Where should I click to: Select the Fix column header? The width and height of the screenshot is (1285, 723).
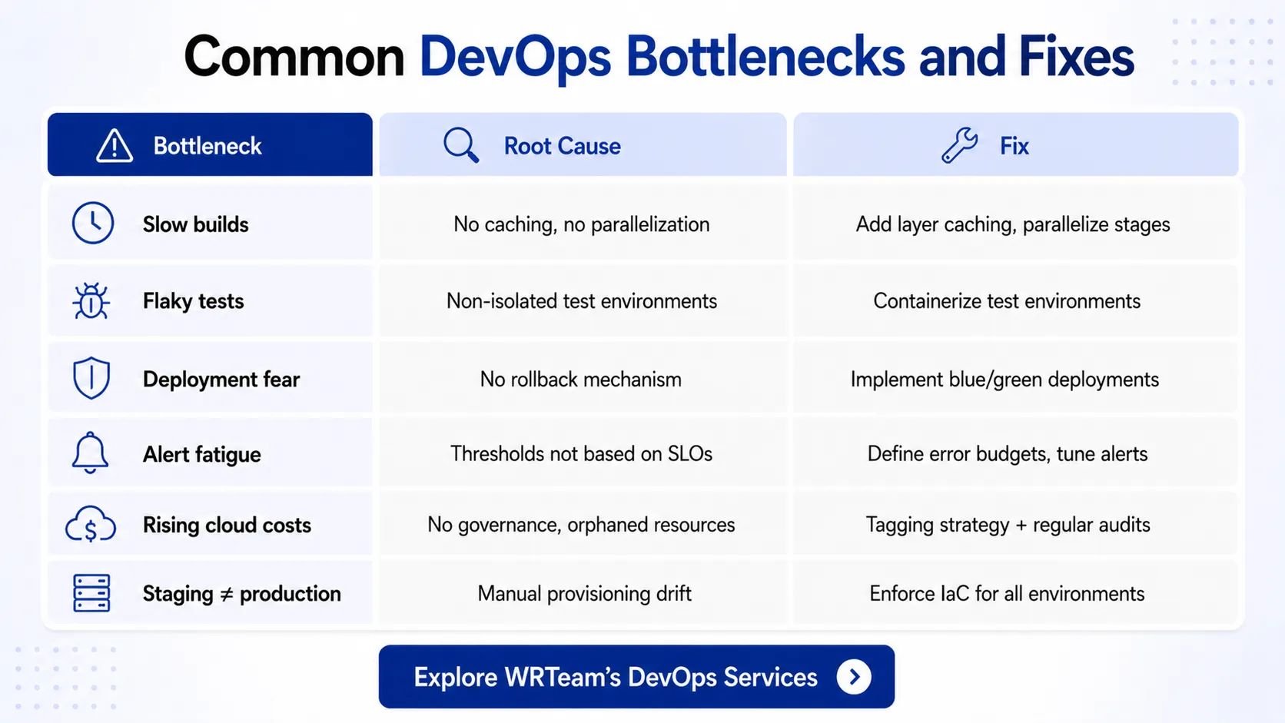point(1016,144)
